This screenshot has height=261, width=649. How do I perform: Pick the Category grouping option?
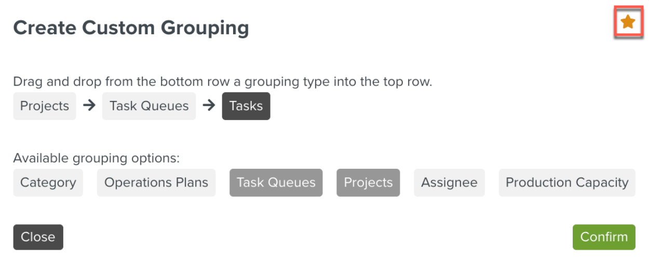[x=48, y=183]
